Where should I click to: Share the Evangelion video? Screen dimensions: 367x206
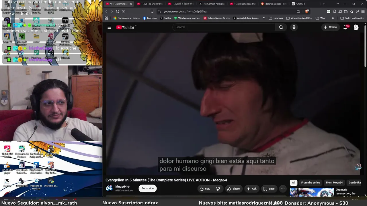point(233,189)
